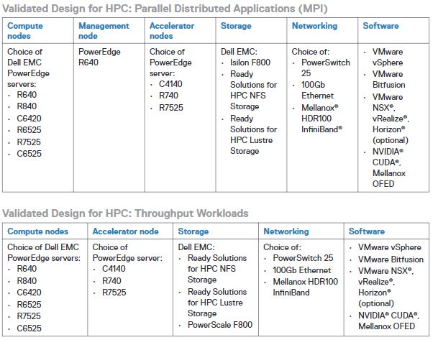This screenshot has height=340, width=438.
Task: Select PowerSwitch 25 in MPI Networking cell
Action: [x=326, y=68]
